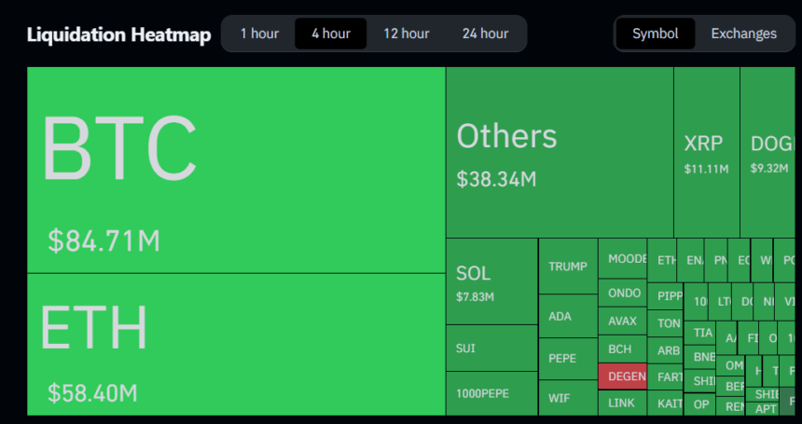Open the TRUMP heatmap tile
This screenshot has width=802, height=424.
point(568,267)
